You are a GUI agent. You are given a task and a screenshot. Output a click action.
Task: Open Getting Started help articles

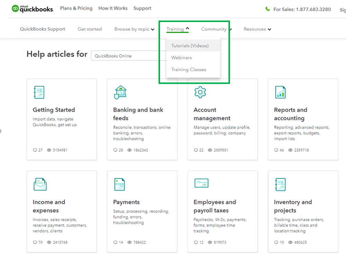54,110
